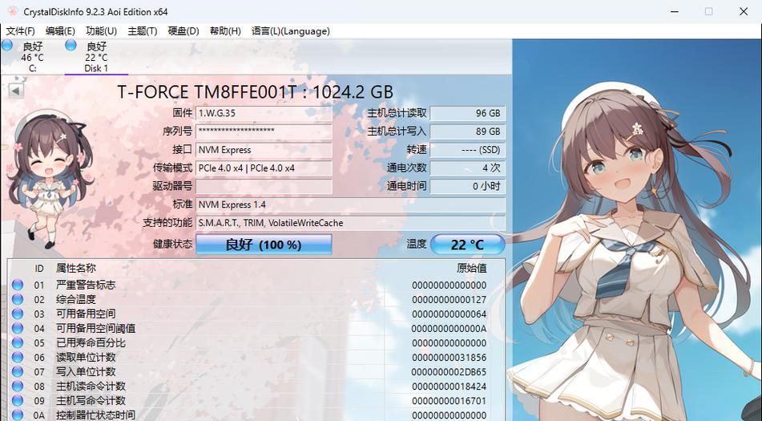Open the 语言(L)(Language) menu
The width and height of the screenshot is (762, 421).
[x=291, y=31]
